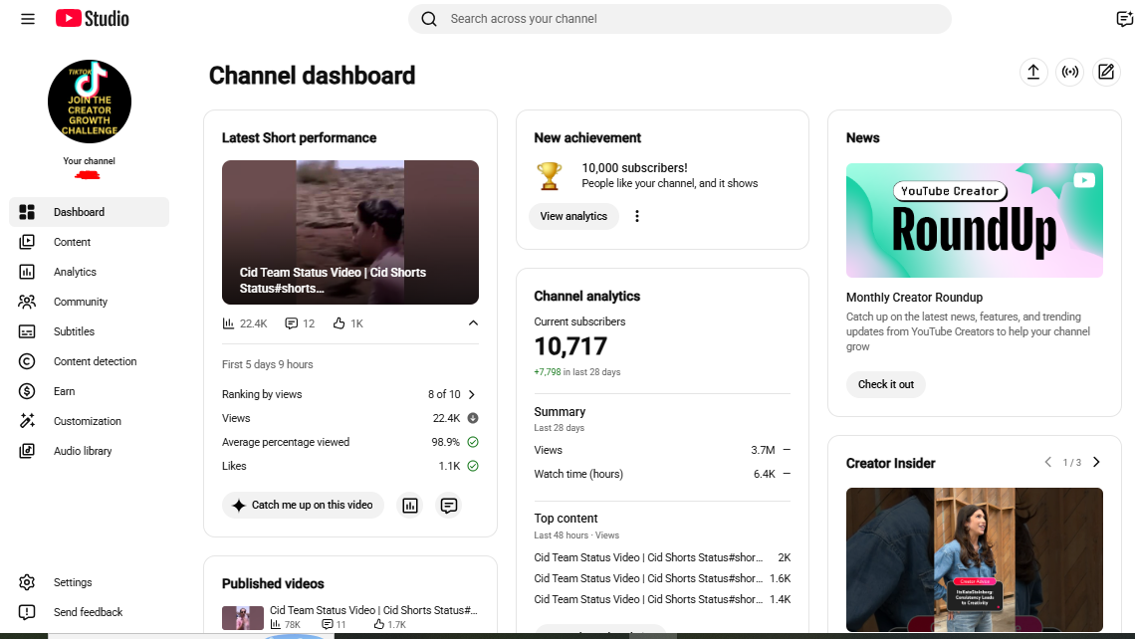Click the published video title Cid Team Status
This screenshot has height=639, width=1135.
pos(373,610)
